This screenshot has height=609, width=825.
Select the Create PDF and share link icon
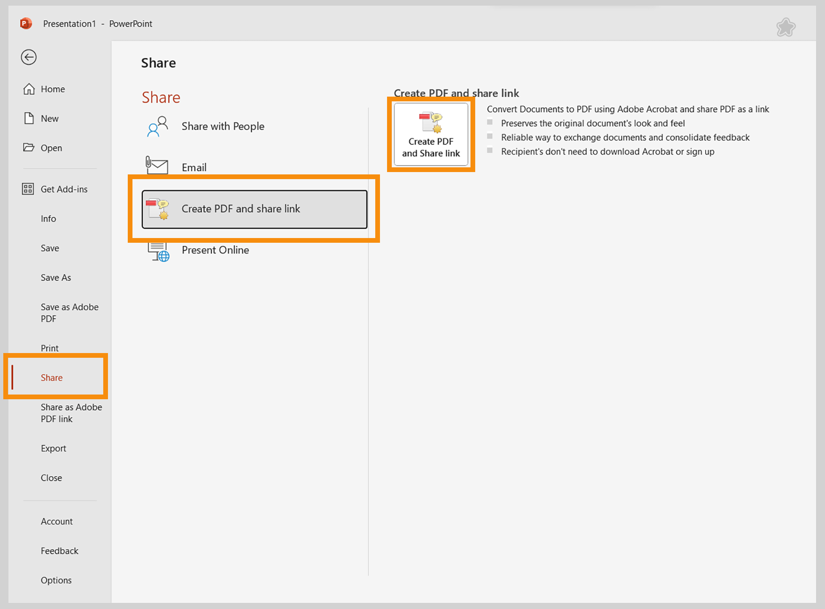pos(158,209)
